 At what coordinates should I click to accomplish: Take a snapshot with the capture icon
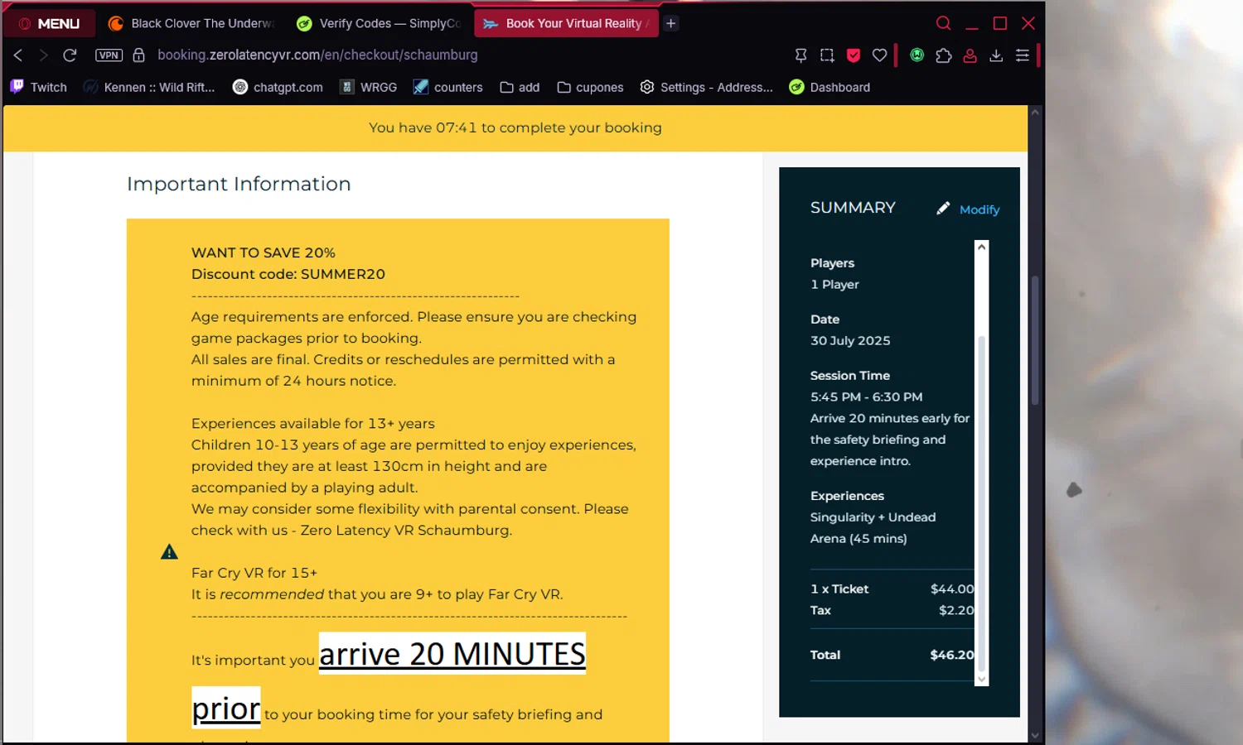(827, 55)
